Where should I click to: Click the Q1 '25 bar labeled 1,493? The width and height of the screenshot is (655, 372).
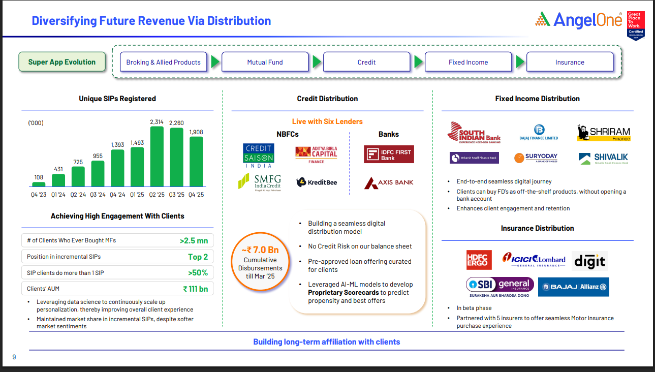point(137,167)
